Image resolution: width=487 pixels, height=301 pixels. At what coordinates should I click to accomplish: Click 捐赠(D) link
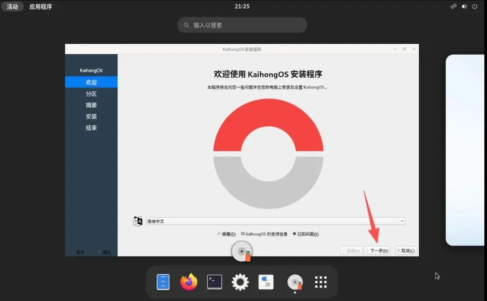point(226,234)
